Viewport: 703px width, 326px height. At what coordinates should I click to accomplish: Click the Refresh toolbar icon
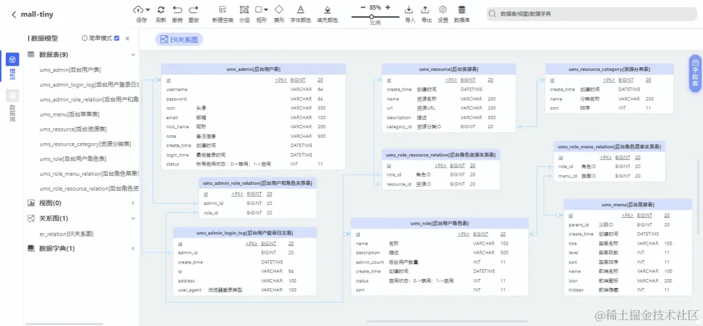click(x=161, y=9)
